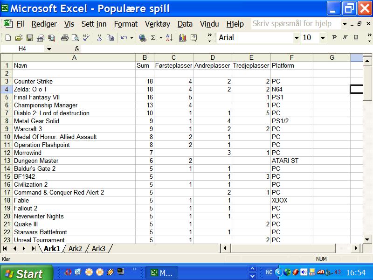
Task: Click the Search icon next to e-mail
Action: tap(51, 38)
